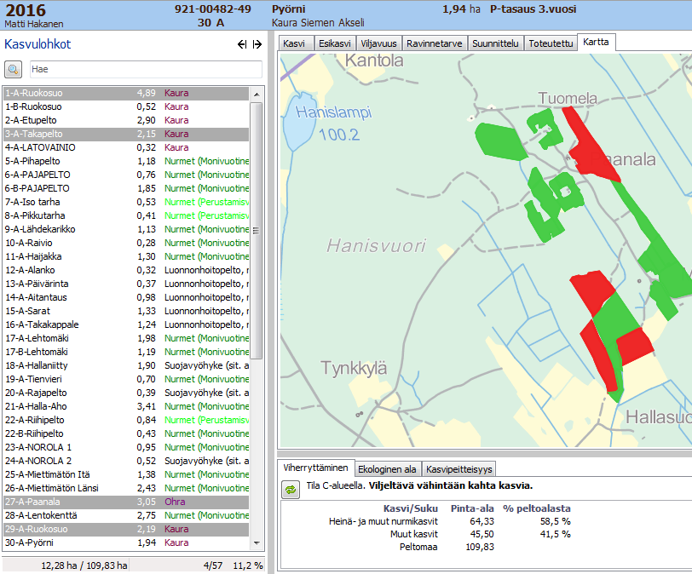The width and height of the screenshot is (692, 574).
Task: Select field row 25-A-Miettimätön Itä
Action: tap(126, 476)
